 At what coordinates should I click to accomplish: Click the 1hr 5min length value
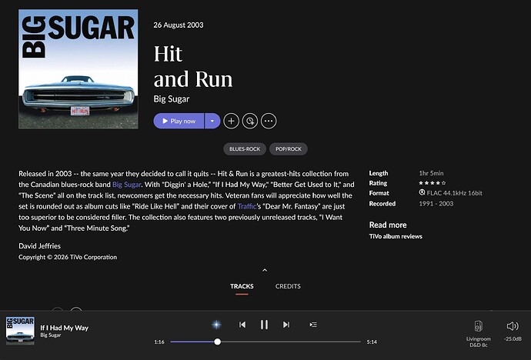431,173
